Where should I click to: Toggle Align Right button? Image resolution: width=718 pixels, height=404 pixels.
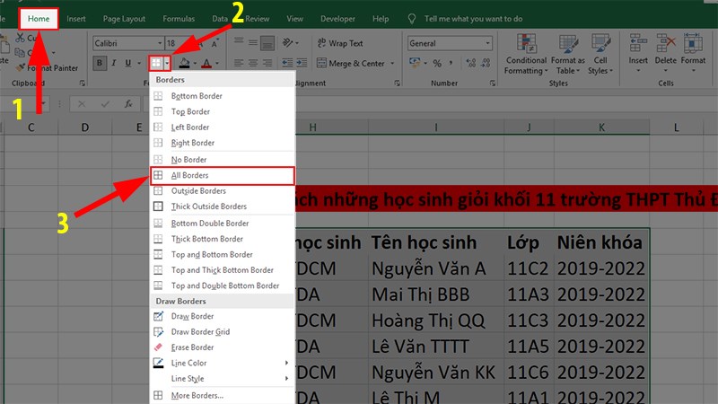pos(267,63)
